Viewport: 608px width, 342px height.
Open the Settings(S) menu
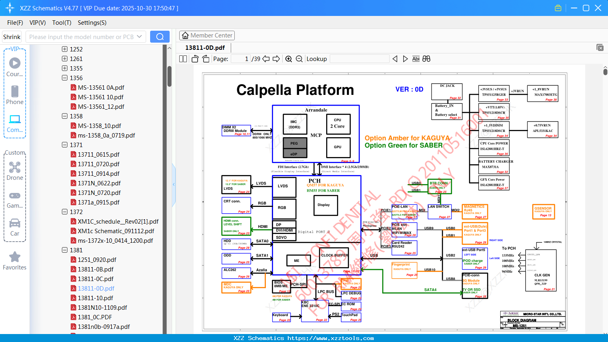tap(92, 23)
